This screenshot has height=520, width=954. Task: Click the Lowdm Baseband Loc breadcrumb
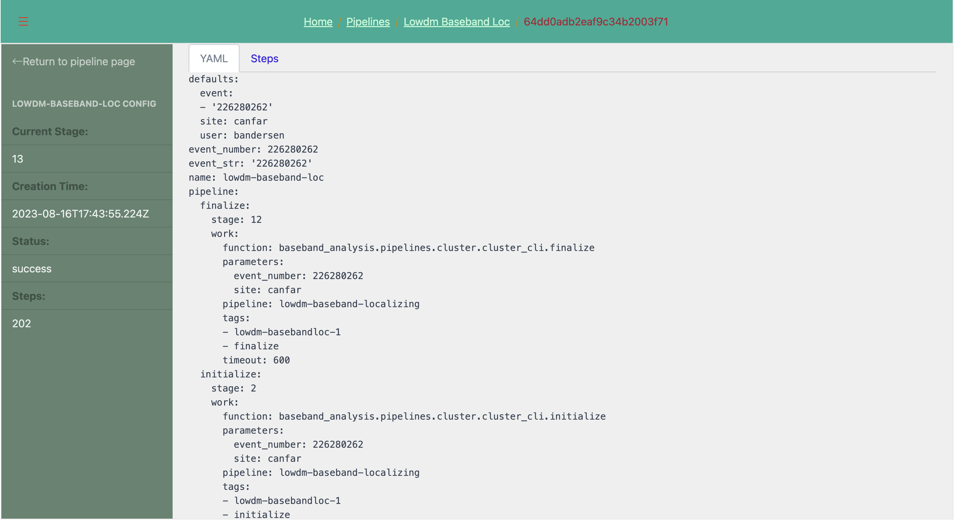pos(456,21)
